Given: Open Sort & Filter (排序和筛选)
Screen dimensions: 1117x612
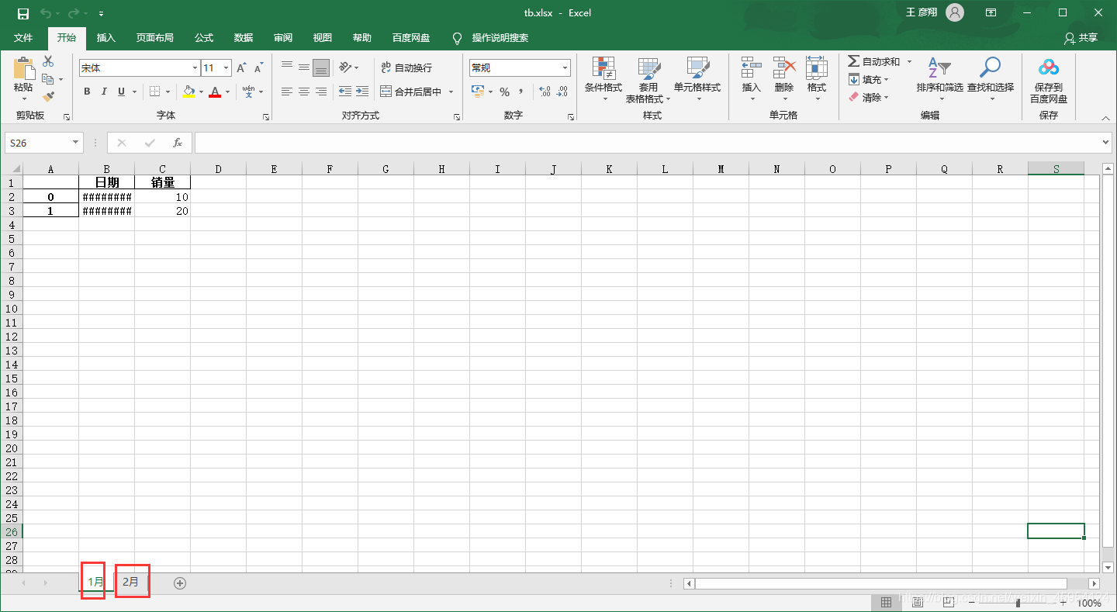Looking at the screenshot, I should coord(939,79).
